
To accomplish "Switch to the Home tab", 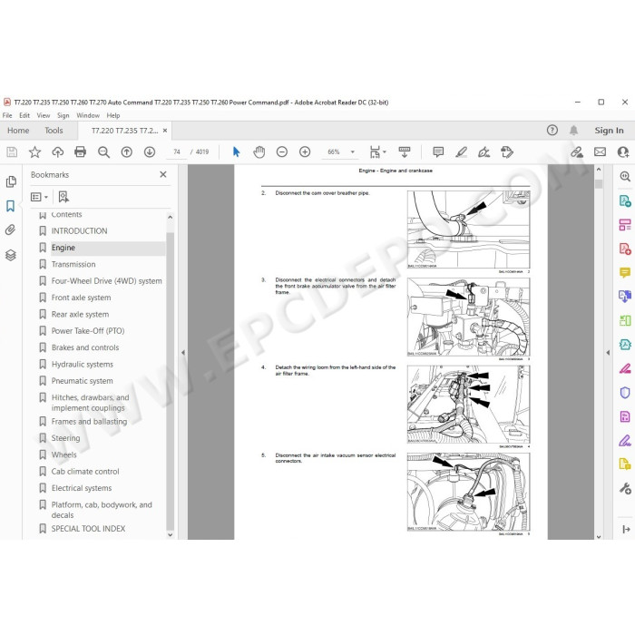I will (18, 131).
